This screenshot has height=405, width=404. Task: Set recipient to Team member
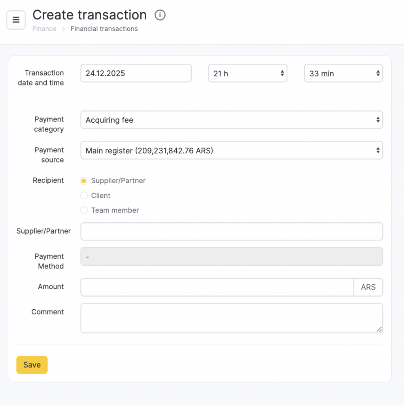pyautogui.click(x=84, y=210)
